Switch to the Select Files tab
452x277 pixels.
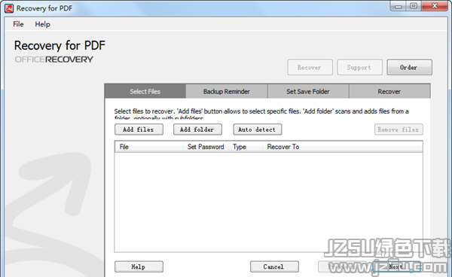point(145,91)
